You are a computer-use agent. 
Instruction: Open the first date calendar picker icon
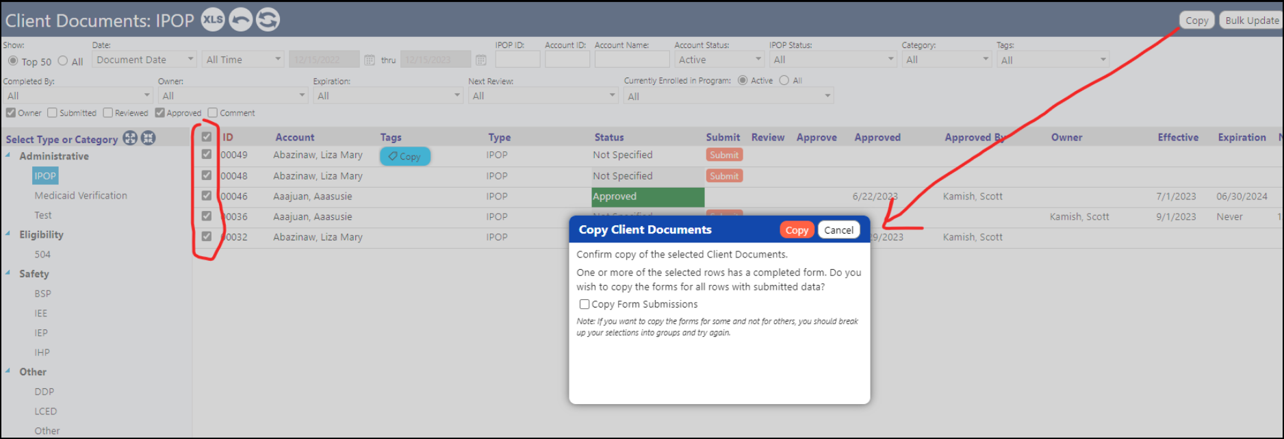(370, 60)
